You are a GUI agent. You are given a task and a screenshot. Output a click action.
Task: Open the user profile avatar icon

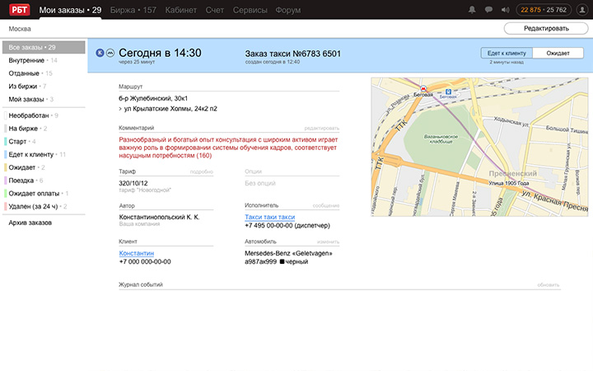point(581,10)
